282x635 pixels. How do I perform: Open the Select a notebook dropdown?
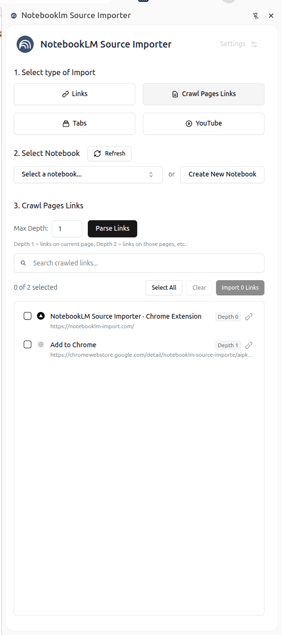pyautogui.click(x=88, y=174)
